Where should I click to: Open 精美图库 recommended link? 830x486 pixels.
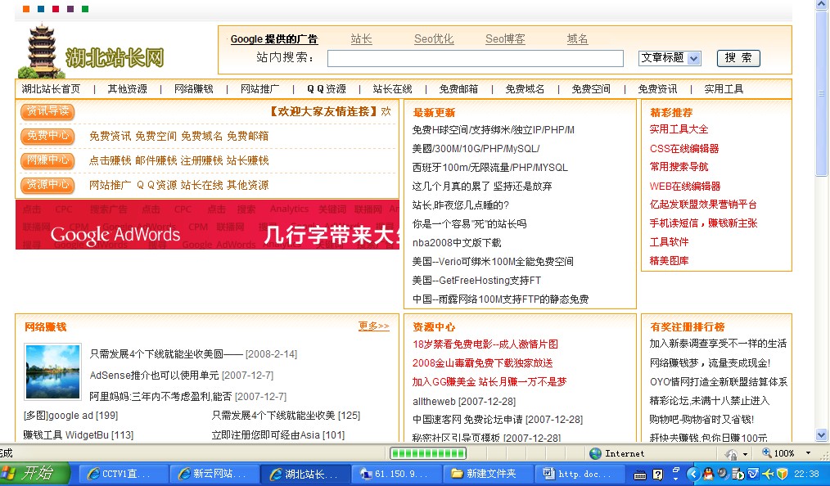[669, 261]
